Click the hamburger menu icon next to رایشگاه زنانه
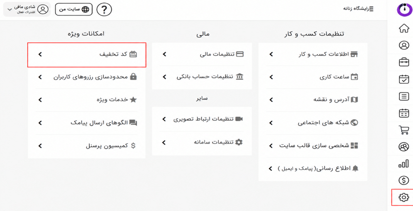The height and width of the screenshot is (211, 413). [x=371, y=9]
